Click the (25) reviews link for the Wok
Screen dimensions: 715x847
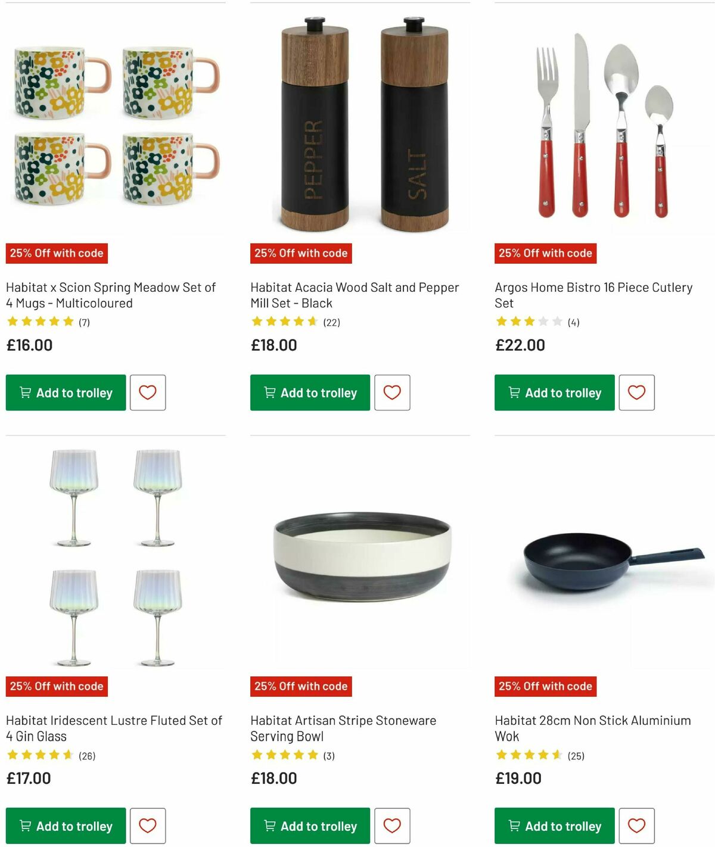(576, 755)
